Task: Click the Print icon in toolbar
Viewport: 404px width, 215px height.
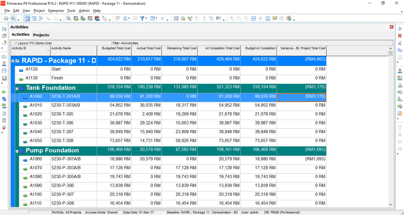Action: 6,18
